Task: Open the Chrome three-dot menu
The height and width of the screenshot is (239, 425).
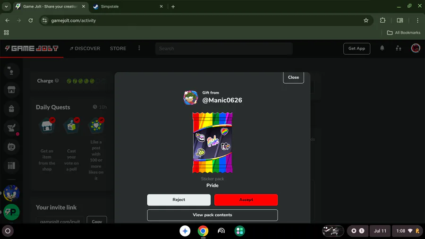Action: point(417,20)
